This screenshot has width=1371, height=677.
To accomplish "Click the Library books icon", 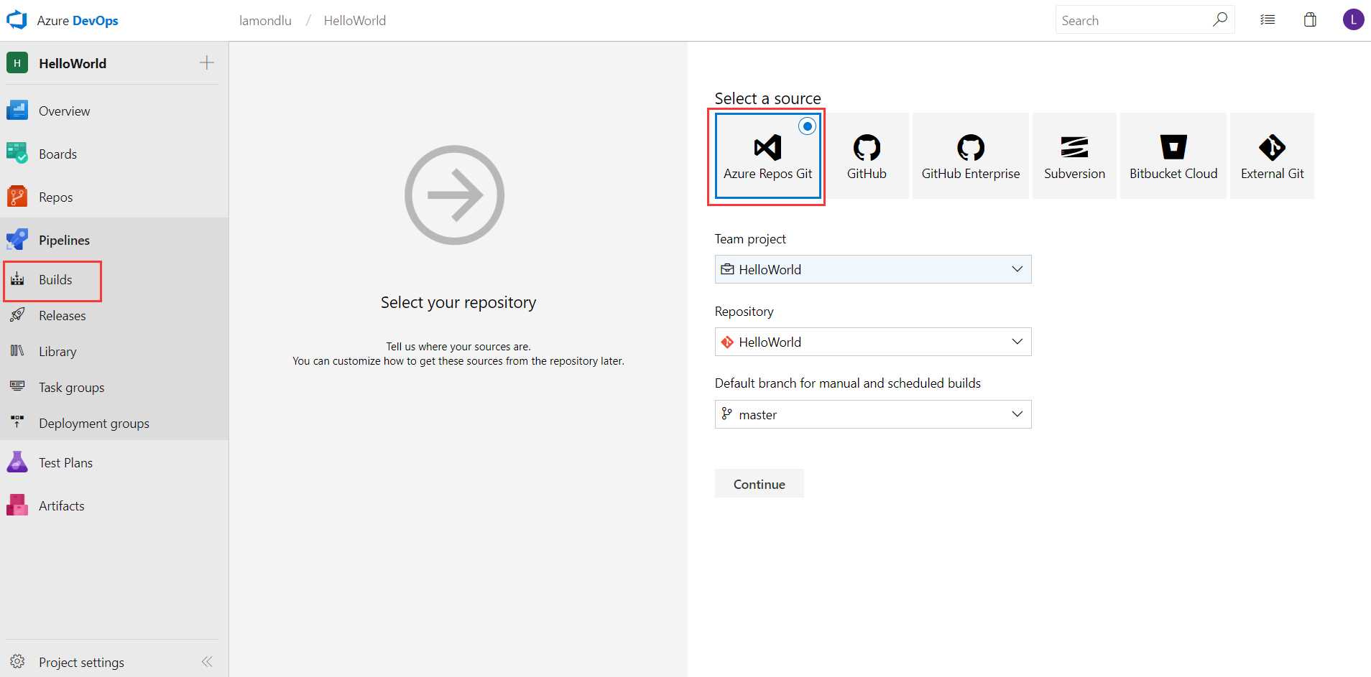I will pyautogui.click(x=17, y=351).
